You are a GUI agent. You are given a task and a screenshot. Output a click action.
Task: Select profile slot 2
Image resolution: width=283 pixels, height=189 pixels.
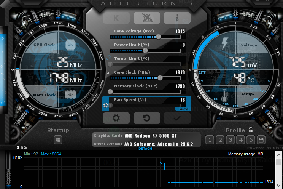pyautogui.click(x=220, y=140)
